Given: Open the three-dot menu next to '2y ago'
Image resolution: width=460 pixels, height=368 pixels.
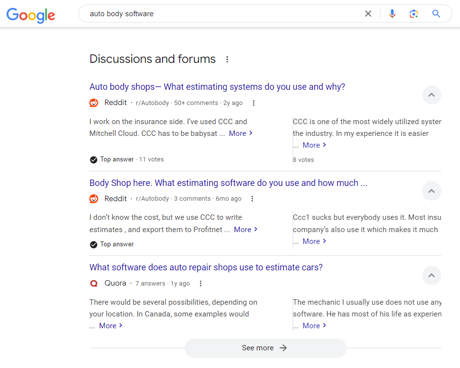Looking at the screenshot, I should pos(254,103).
